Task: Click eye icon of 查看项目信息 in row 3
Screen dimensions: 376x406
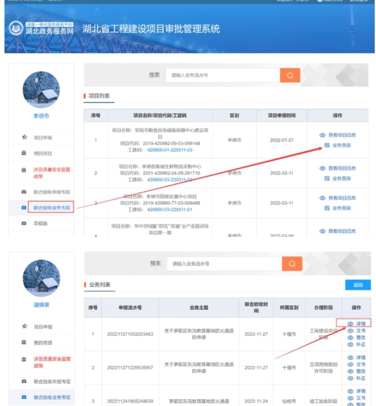Action: [323, 198]
